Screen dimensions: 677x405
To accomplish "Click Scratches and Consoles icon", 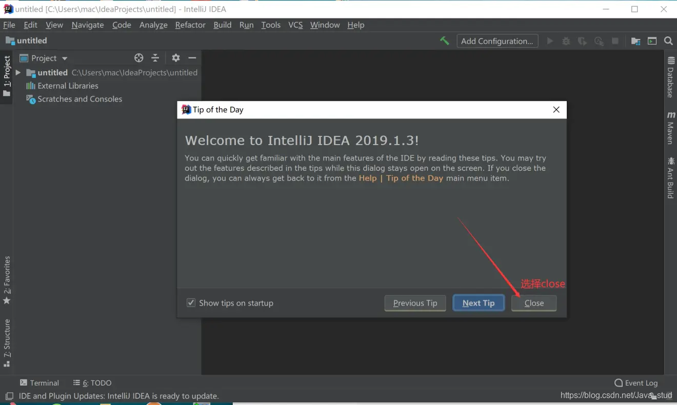I will [x=31, y=99].
